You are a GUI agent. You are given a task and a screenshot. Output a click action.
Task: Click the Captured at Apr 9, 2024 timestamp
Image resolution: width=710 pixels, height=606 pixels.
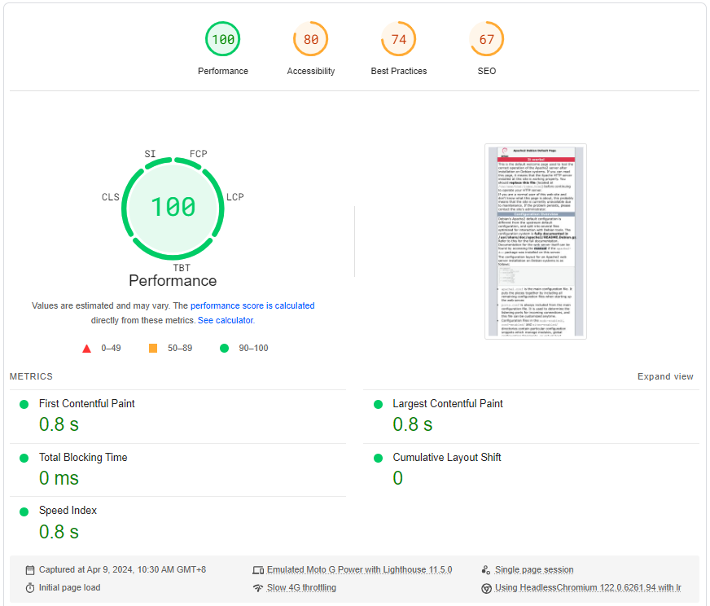pyautogui.click(x=122, y=569)
